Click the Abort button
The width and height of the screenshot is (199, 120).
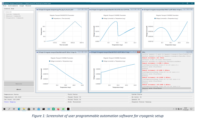tap(19, 89)
